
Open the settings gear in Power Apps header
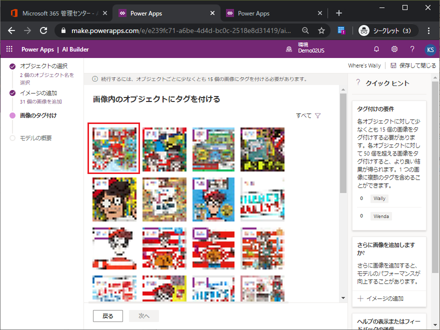pos(394,49)
